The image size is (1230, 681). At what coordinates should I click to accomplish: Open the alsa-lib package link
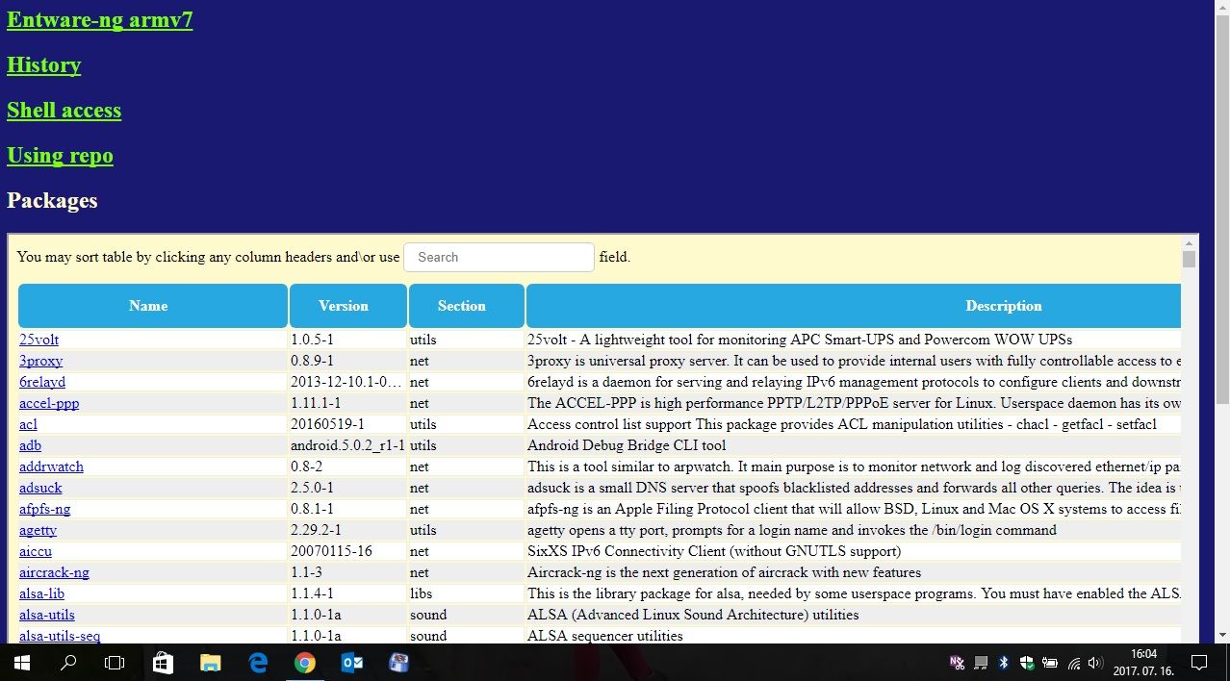point(41,593)
